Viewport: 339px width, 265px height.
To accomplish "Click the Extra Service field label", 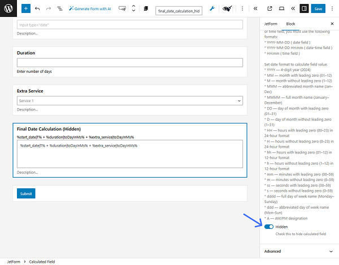I will (x=30, y=91).
